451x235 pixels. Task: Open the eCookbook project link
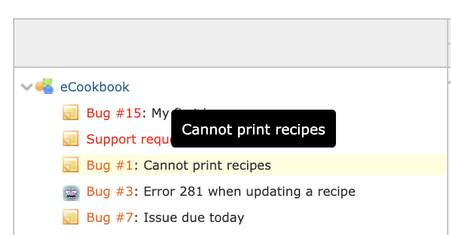click(x=95, y=87)
